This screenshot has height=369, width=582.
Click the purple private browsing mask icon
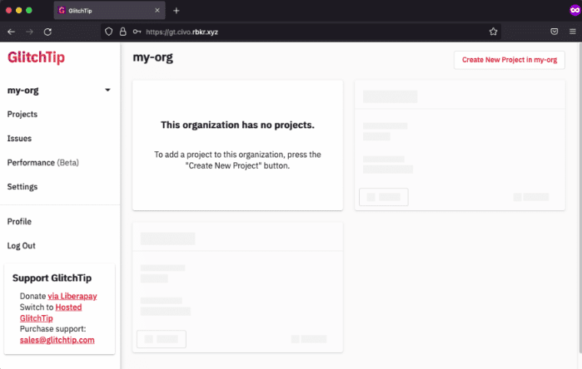pos(575,10)
